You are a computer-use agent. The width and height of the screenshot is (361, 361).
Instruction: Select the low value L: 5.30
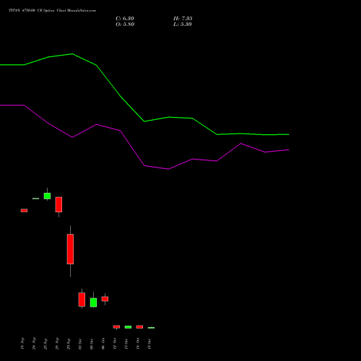(x=183, y=25)
